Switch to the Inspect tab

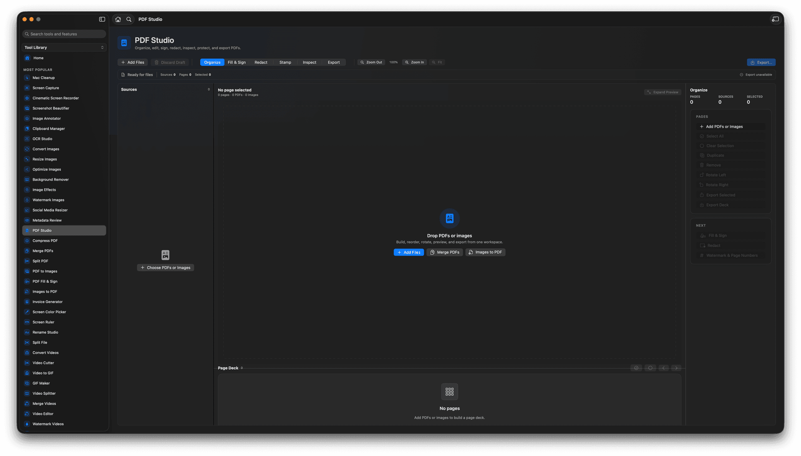310,62
